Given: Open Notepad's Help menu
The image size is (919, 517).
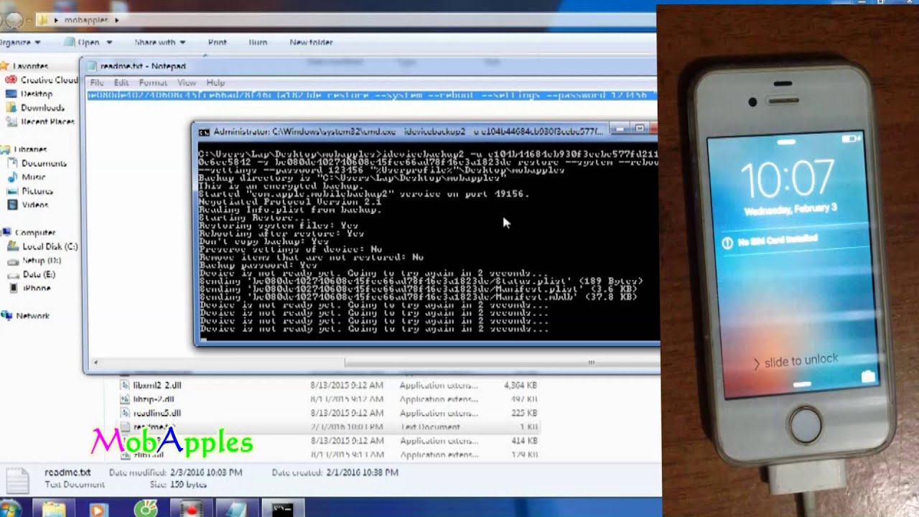Looking at the screenshot, I should [x=215, y=83].
